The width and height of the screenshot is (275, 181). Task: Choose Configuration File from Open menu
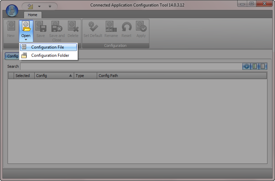tap(48, 47)
